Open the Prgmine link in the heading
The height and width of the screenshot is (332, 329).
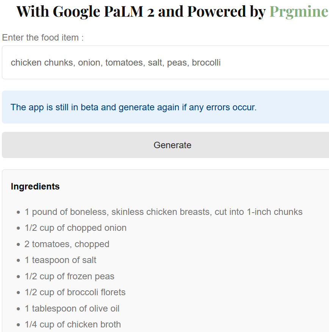[x=298, y=12]
